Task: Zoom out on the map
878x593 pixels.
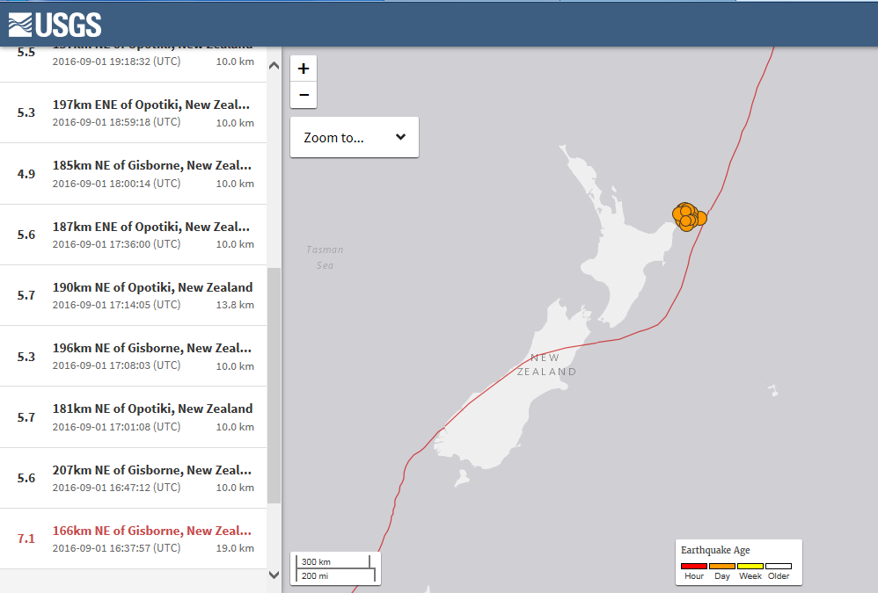Action: pyautogui.click(x=304, y=95)
